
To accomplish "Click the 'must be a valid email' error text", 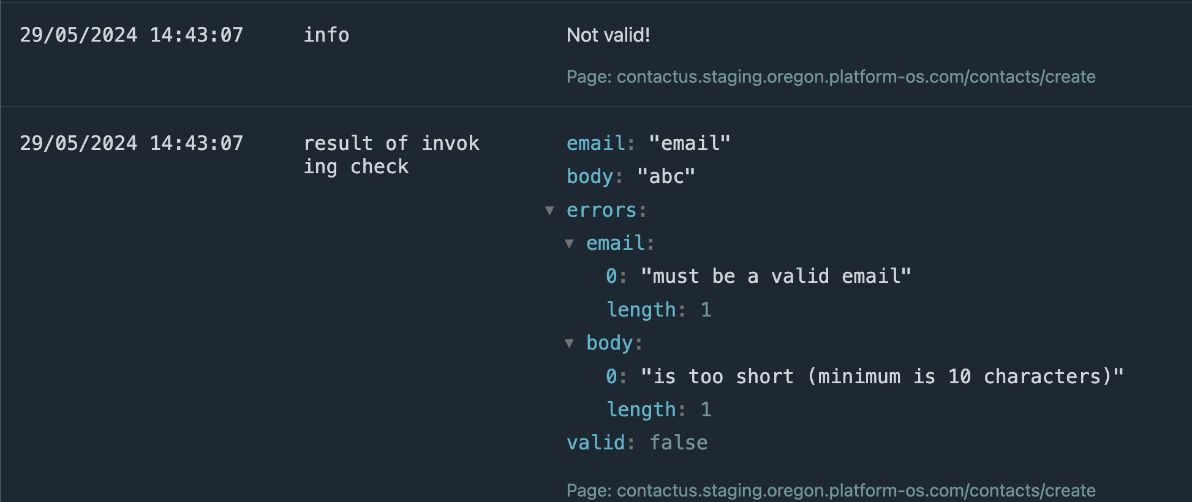I will click(x=775, y=275).
